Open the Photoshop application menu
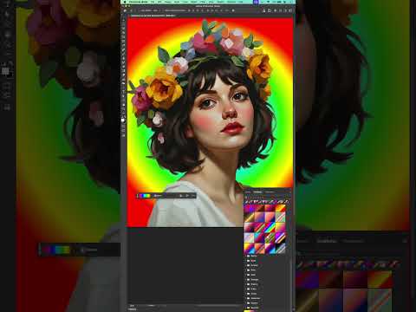Viewport: 416px width, 312px height. point(138,2)
